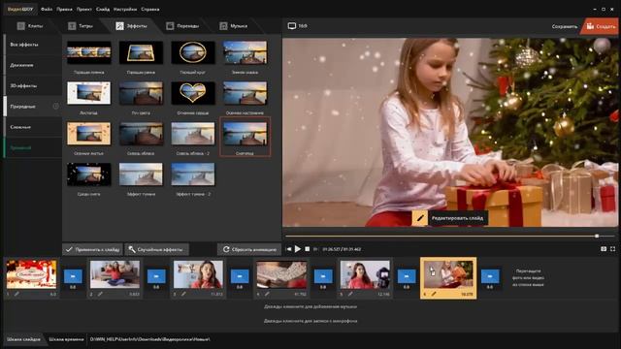The image size is (621, 349).
Task: Click transition icon between slides 5 and 6
Action: click(407, 276)
